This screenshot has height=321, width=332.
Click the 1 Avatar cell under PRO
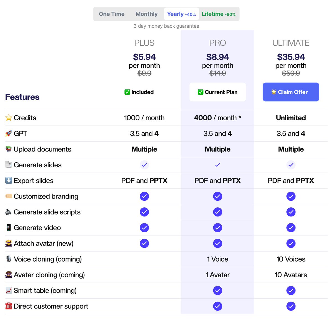[218, 275]
